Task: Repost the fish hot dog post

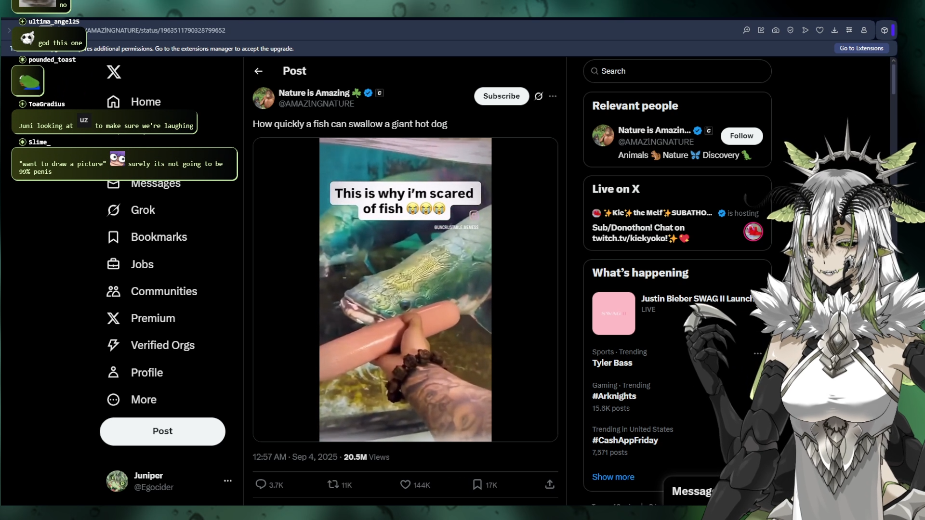Action: coord(333,484)
